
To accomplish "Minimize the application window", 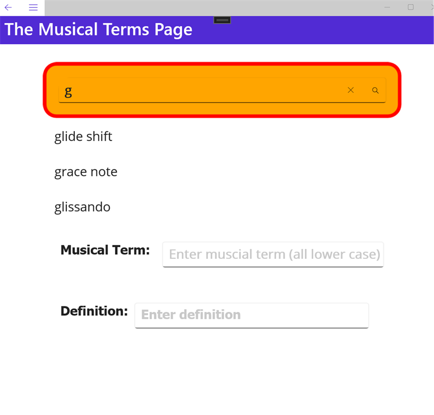I will (388, 7).
